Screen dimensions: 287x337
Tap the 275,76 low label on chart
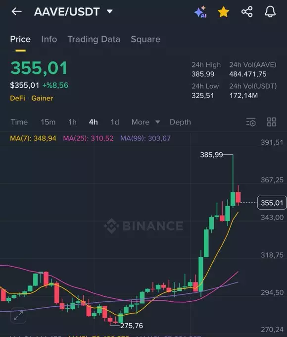(x=132, y=326)
